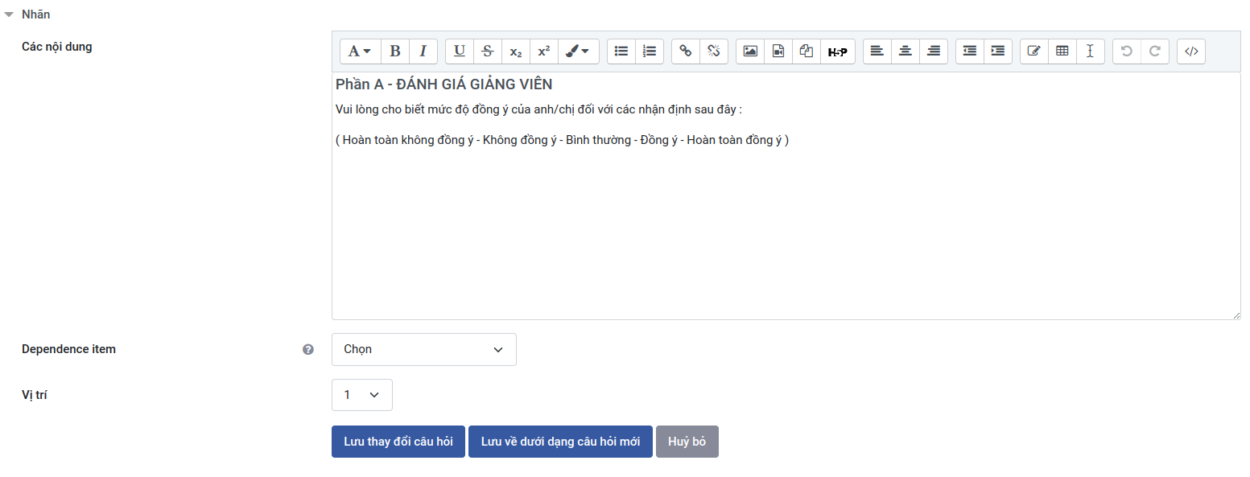The width and height of the screenshot is (1250, 477).
Task: Open the paragraph styles dropdown
Action: pos(360,51)
